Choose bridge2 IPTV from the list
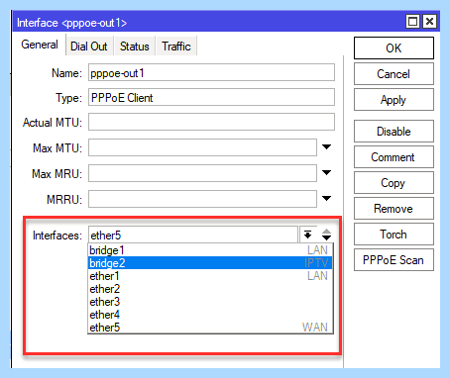Screen dimensions: 450x378 click(x=210, y=263)
